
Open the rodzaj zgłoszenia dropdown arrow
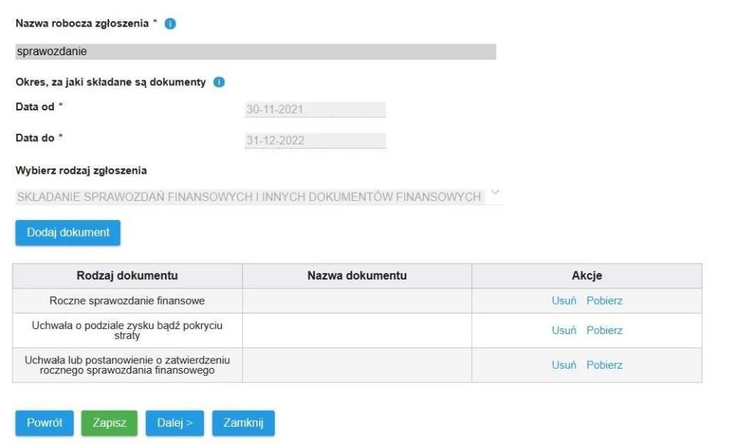pyautogui.click(x=496, y=193)
